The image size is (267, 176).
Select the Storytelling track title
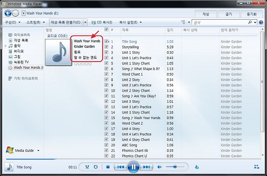click(x=130, y=47)
